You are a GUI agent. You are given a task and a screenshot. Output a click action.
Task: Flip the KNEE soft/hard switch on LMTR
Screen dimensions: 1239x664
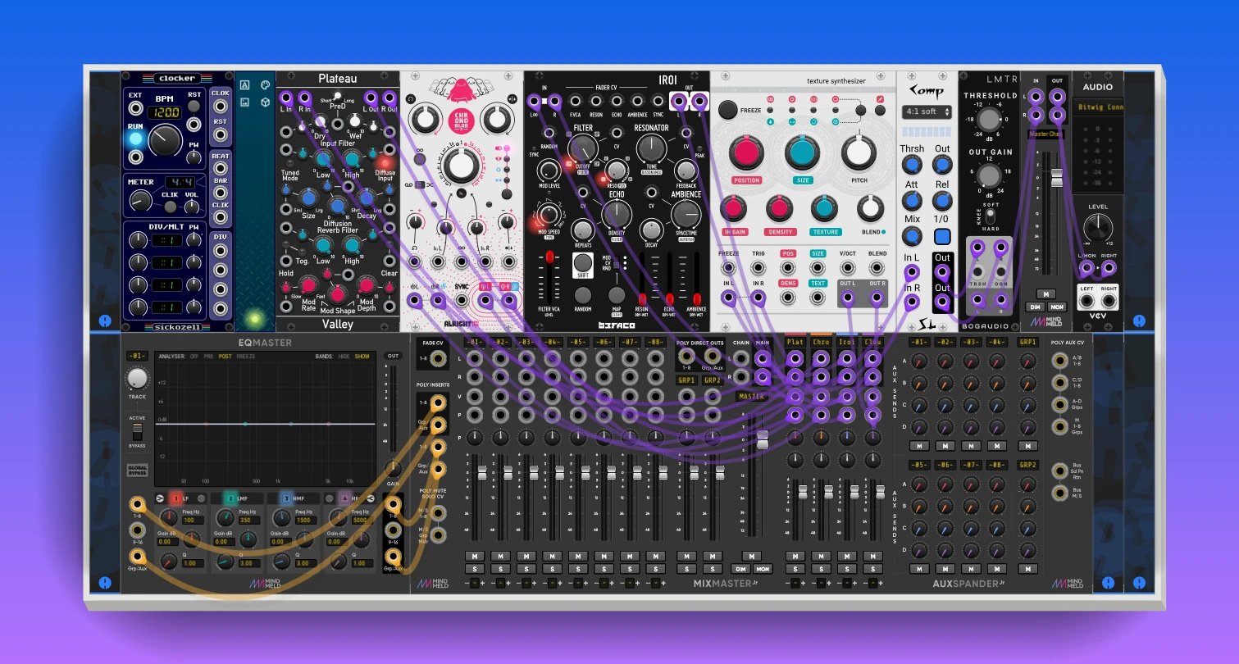click(990, 216)
